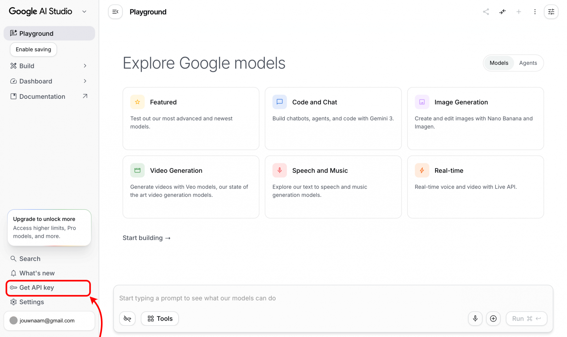Click the key-off icon in prompt box
Viewport: 567px width, 337px height.
pyautogui.click(x=127, y=319)
